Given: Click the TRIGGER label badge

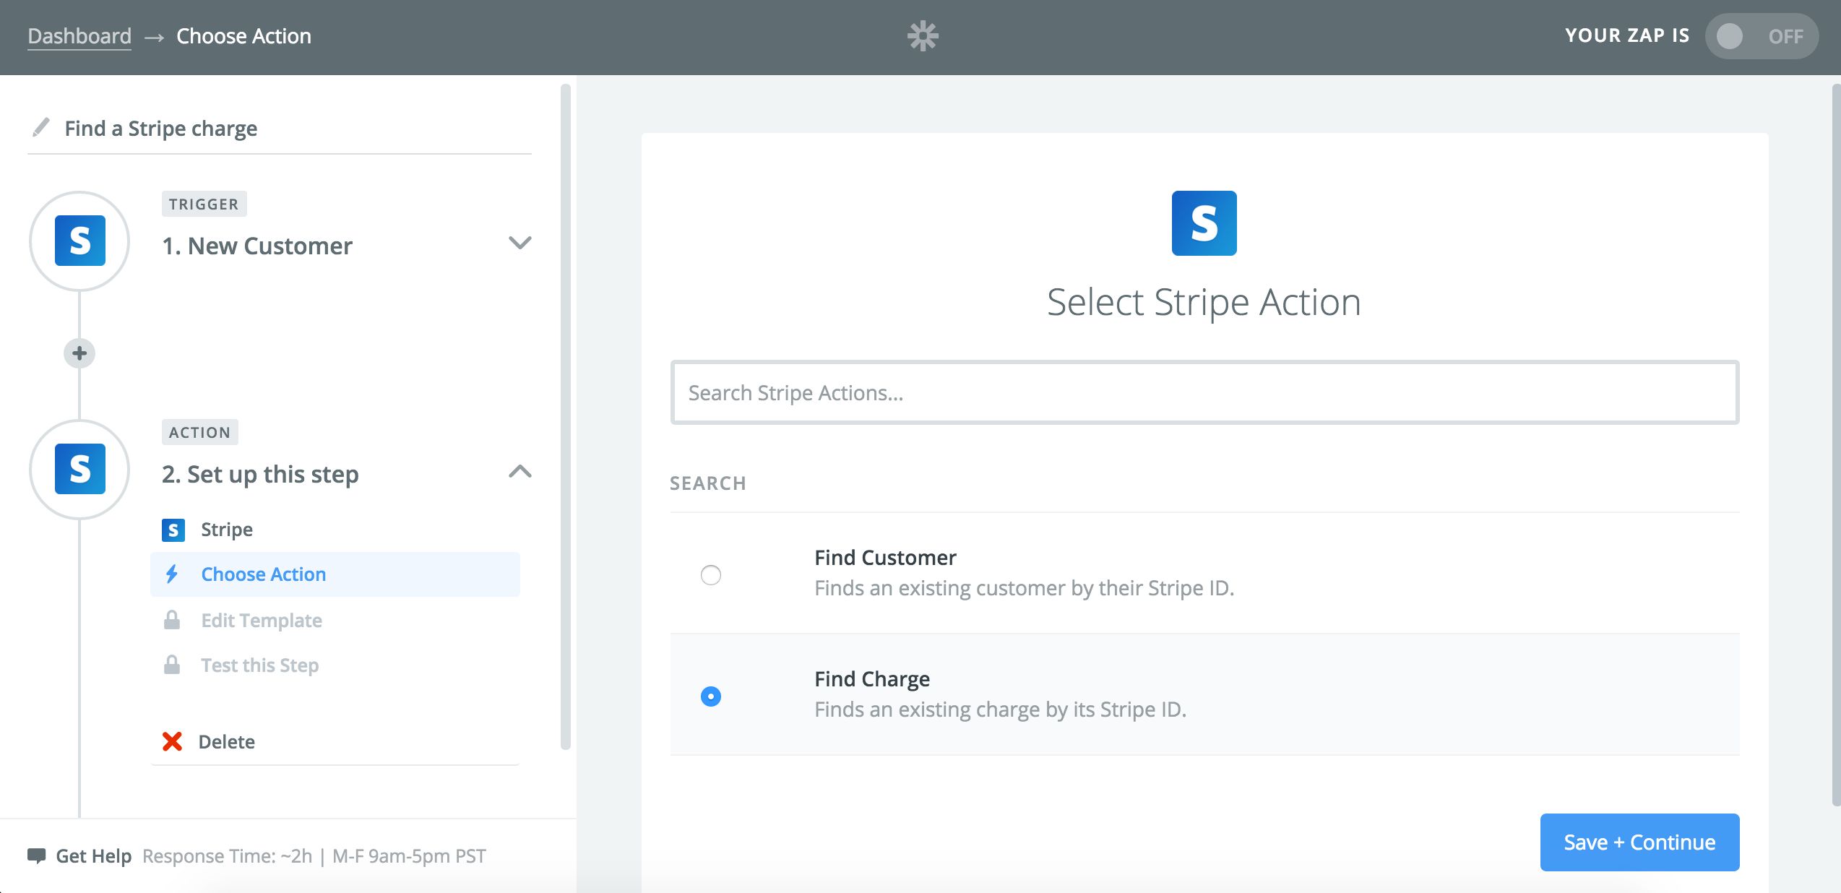Looking at the screenshot, I should pyautogui.click(x=204, y=204).
